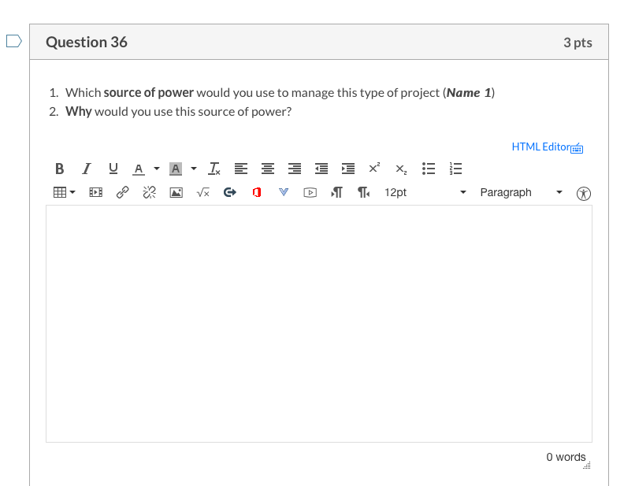Switch to the HTML Editor
624x486 pixels.
(x=540, y=147)
